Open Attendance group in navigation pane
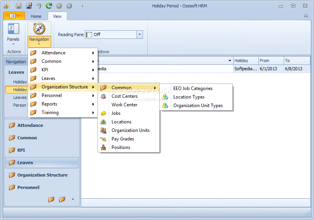This screenshot has height=220, width=314. pyautogui.click(x=42, y=125)
